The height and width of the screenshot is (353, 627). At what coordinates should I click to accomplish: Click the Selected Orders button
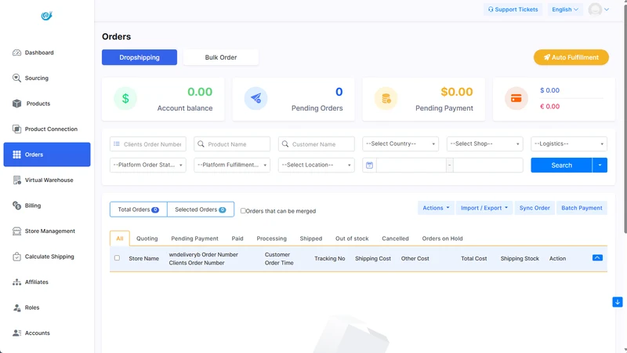point(201,209)
